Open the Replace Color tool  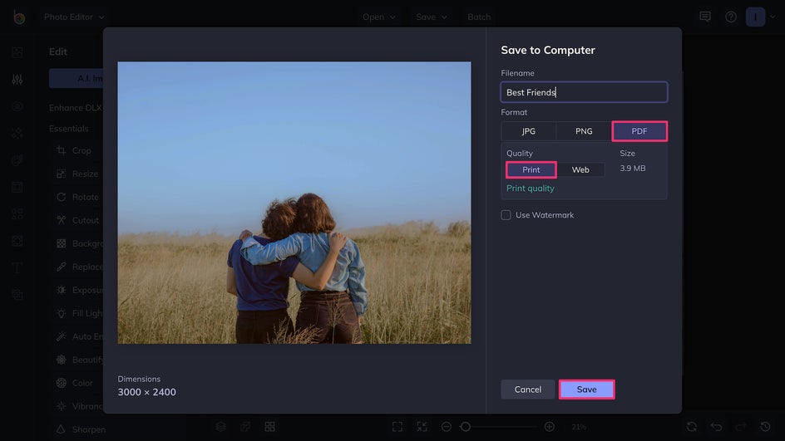coord(77,267)
